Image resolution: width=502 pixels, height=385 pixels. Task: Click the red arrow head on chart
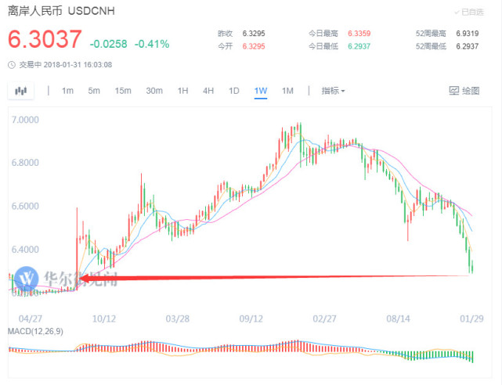[x=85, y=279]
